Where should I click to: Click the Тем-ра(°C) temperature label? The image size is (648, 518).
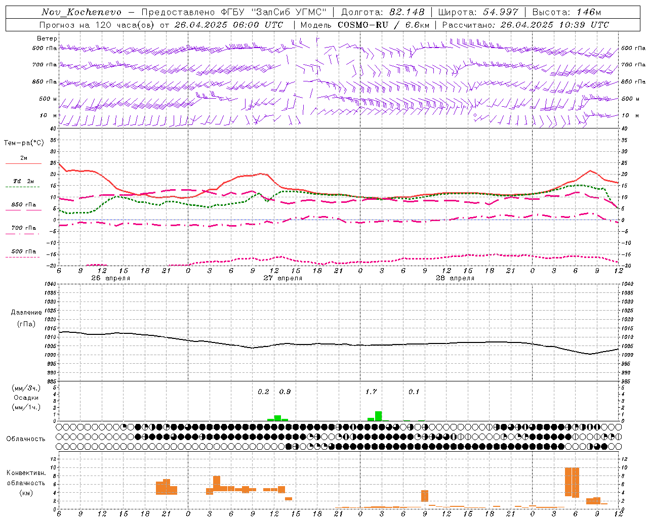tap(24, 143)
